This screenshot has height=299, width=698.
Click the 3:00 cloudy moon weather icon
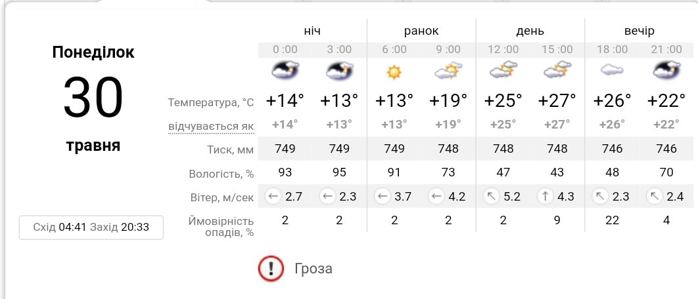coord(339,70)
